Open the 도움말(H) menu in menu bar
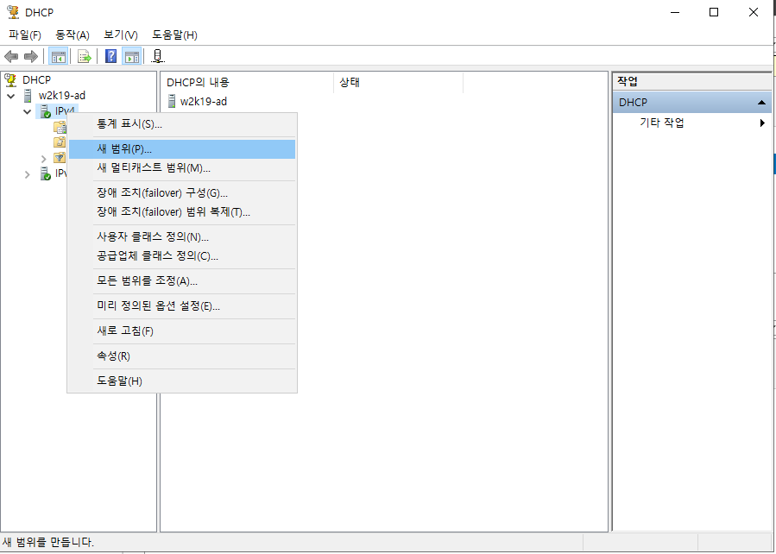Viewport: 776px width, 554px height. pyautogui.click(x=174, y=35)
